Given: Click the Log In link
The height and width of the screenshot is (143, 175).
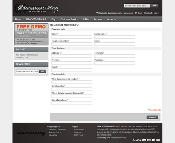Looking at the screenshot, I should click(157, 13).
